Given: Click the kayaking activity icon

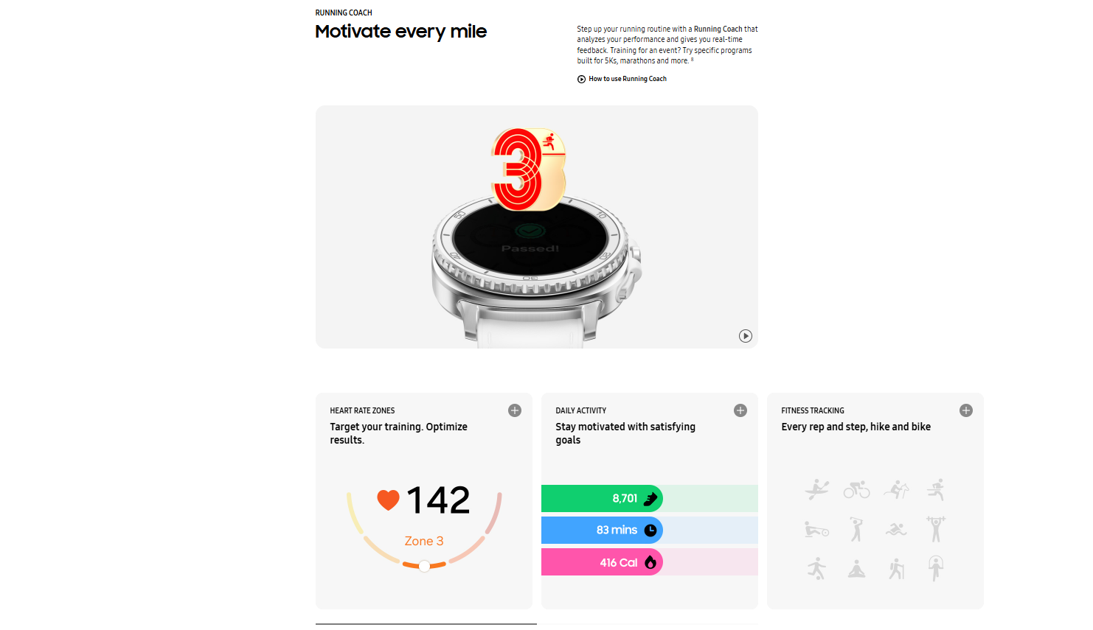Looking at the screenshot, I should (817, 489).
